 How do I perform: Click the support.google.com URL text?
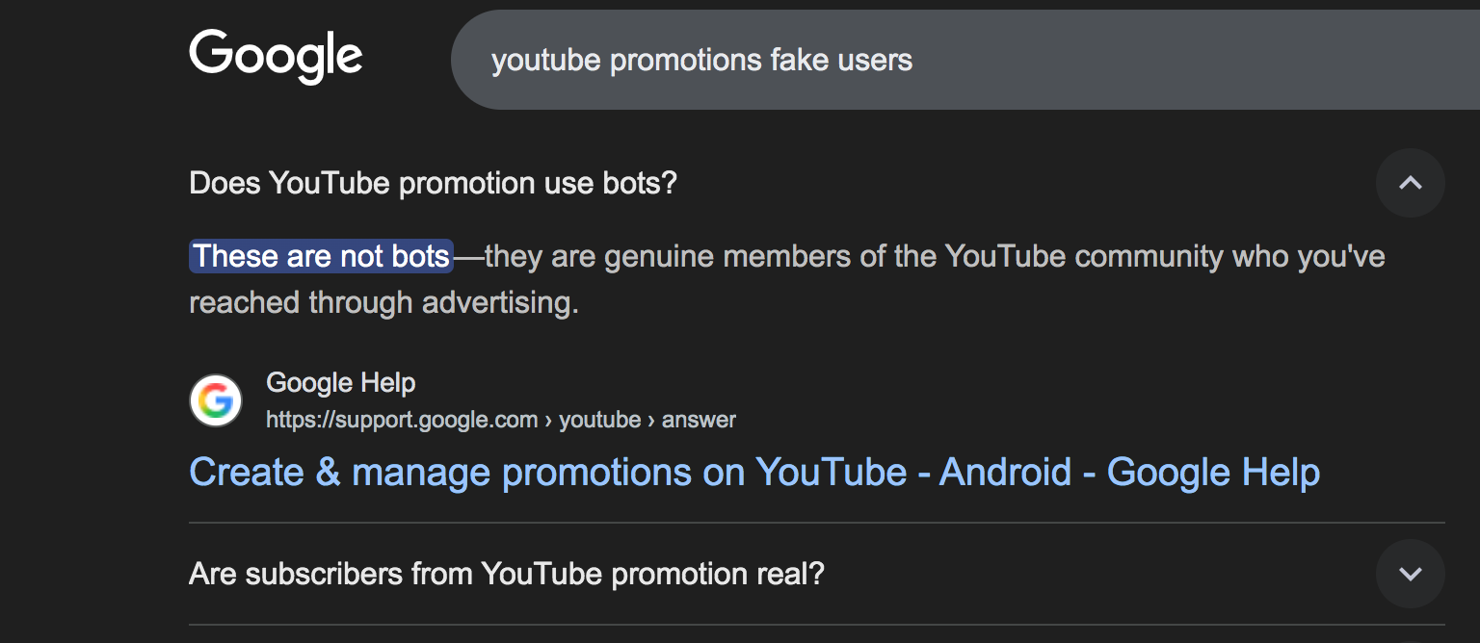tap(401, 420)
